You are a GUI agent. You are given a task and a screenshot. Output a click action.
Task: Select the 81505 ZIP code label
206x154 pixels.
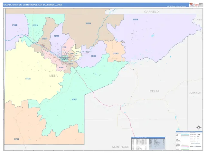(x=57, y=36)
